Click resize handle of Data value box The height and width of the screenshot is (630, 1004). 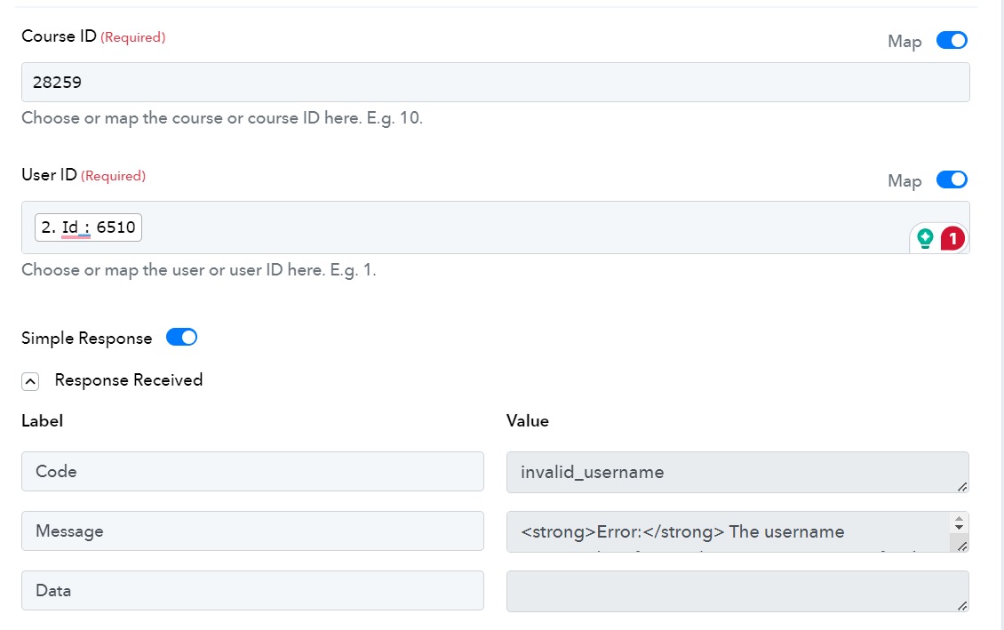[x=961, y=606]
